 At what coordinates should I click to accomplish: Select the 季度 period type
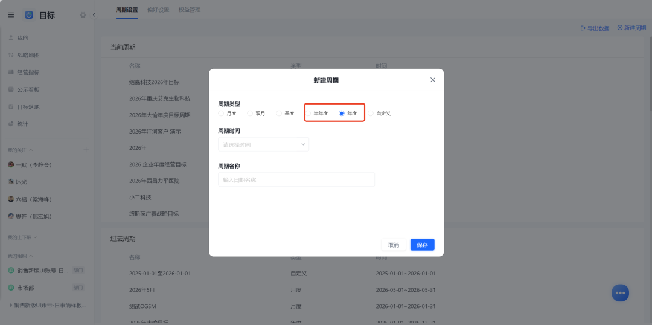[x=279, y=113]
